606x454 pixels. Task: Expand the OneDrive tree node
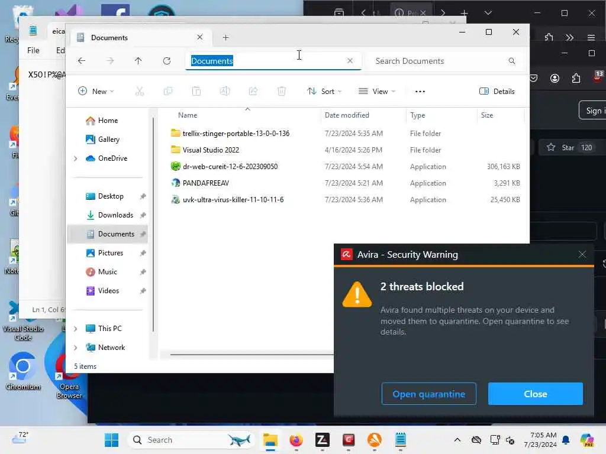click(x=76, y=158)
